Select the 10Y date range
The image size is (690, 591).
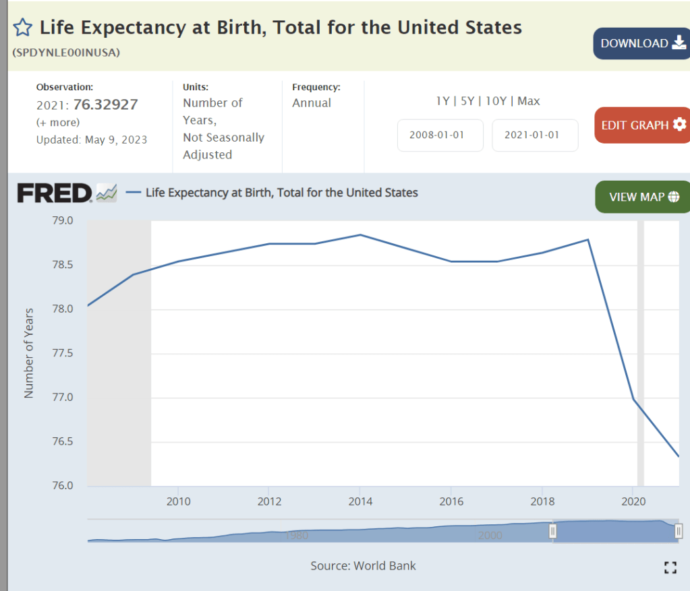(496, 101)
